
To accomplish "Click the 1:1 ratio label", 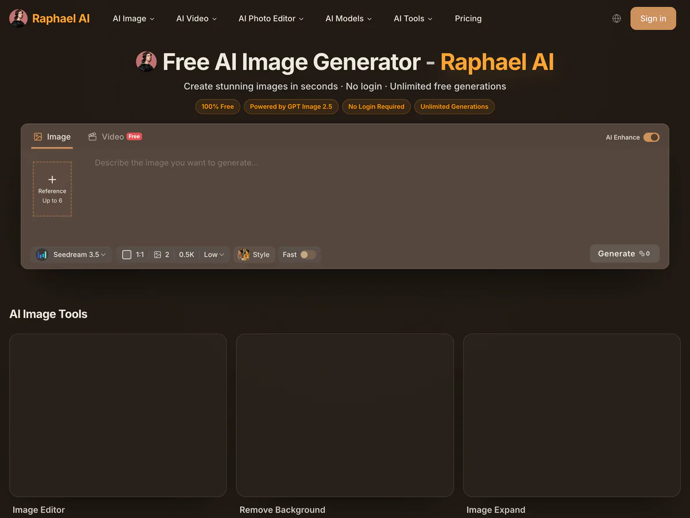I will click(140, 254).
